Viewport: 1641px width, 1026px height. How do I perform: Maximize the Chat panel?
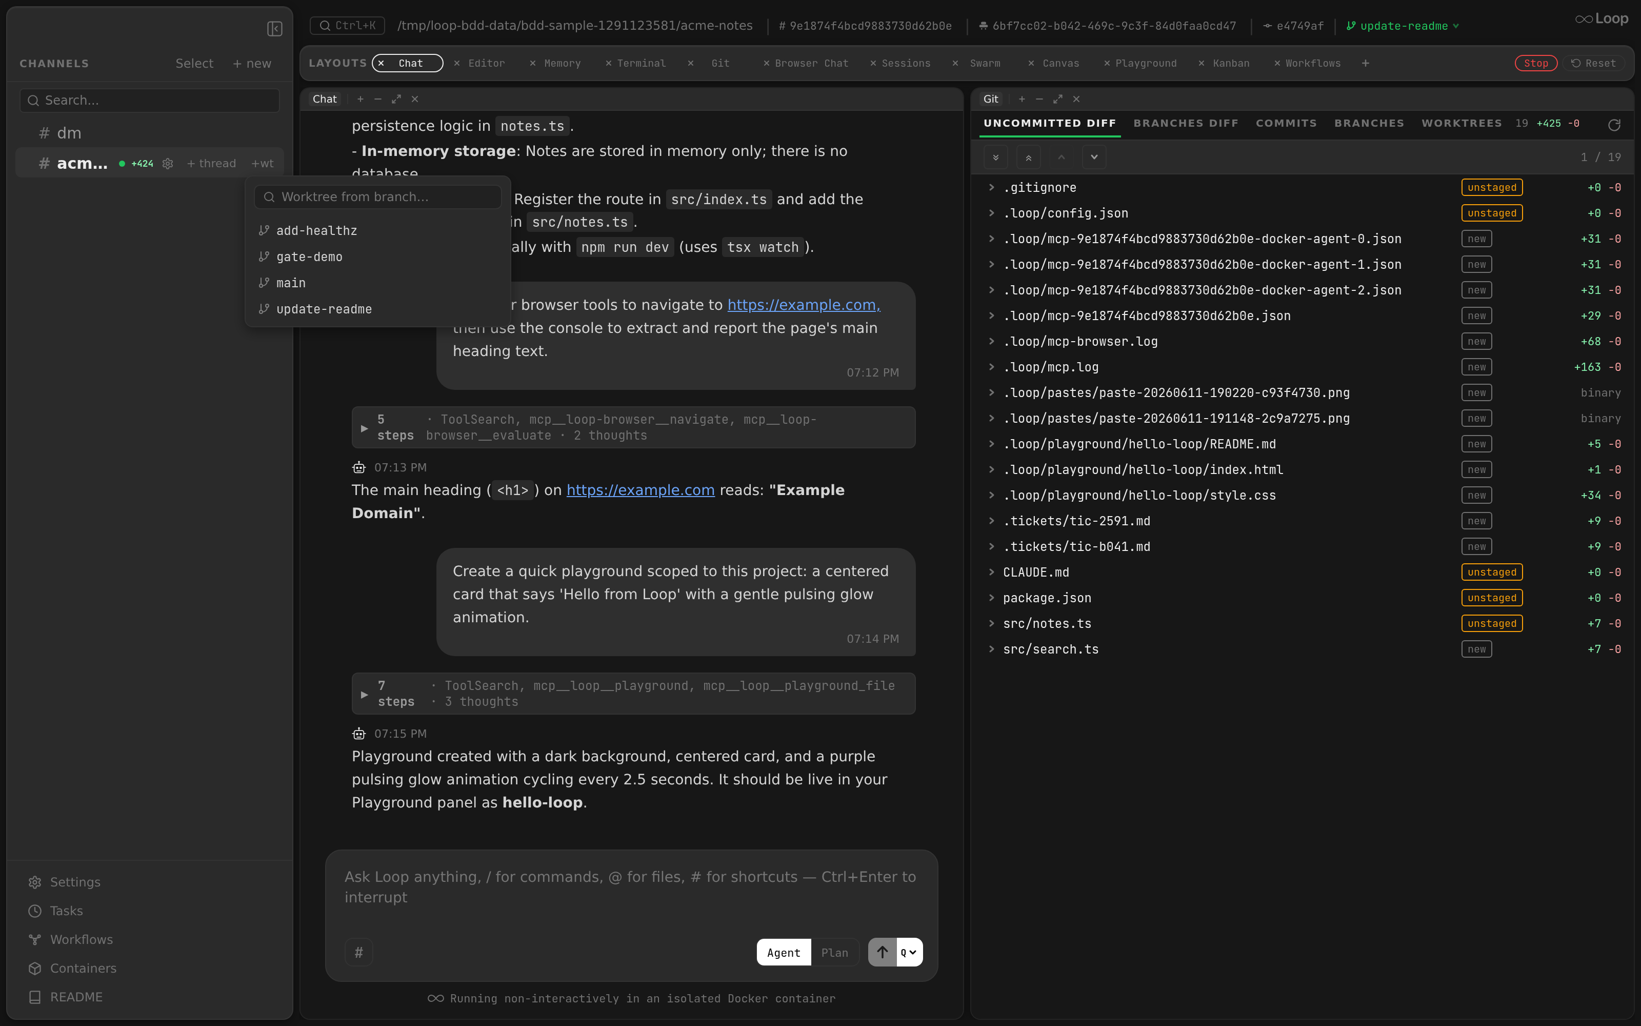point(396,99)
